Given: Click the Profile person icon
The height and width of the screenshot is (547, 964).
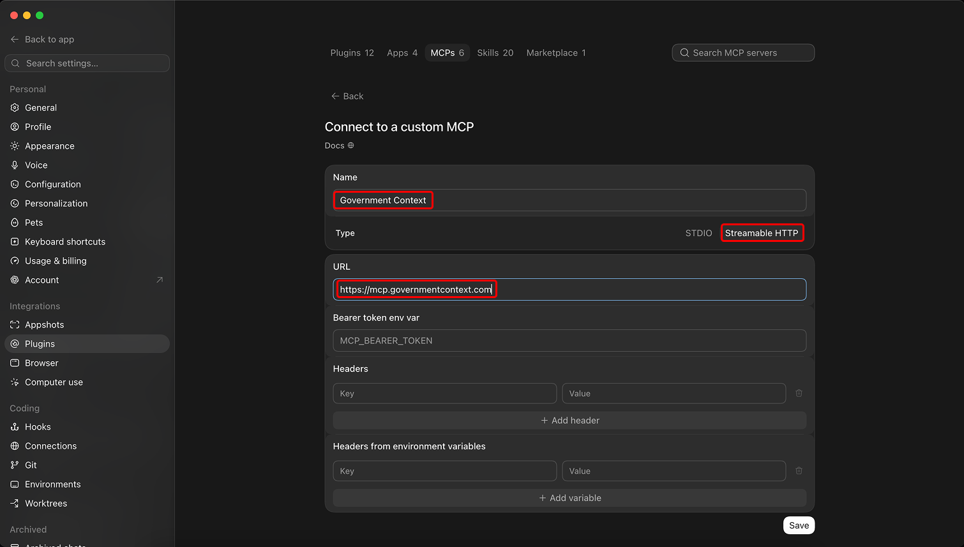Looking at the screenshot, I should 15,127.
